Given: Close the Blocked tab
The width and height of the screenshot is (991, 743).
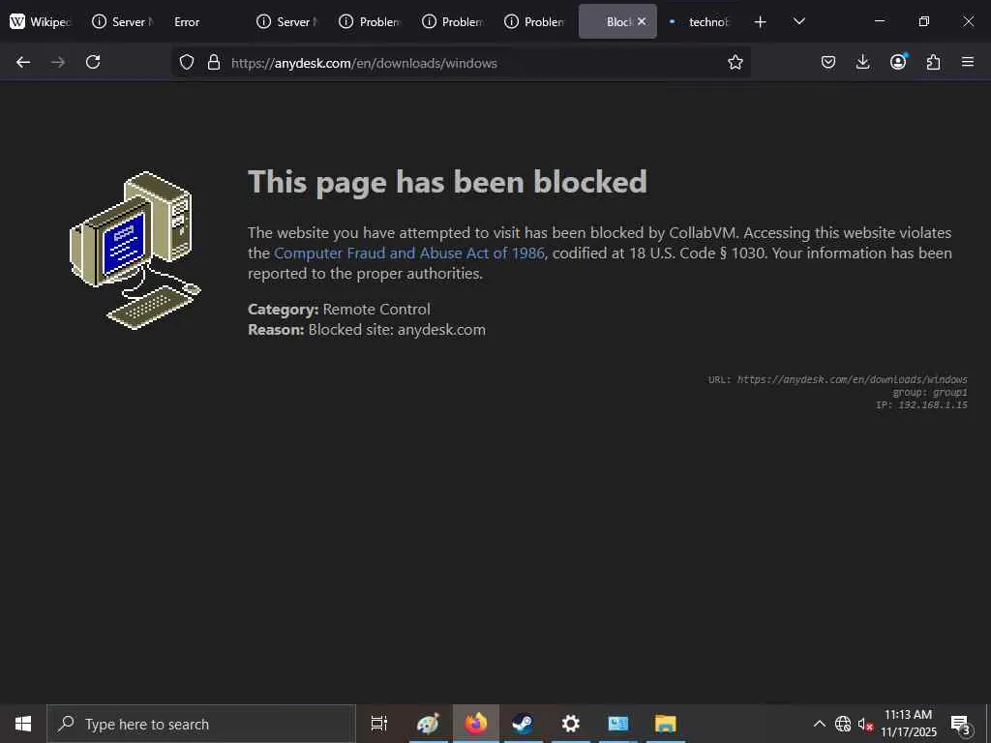Looking at the screenshot, I should click(643, 21).
